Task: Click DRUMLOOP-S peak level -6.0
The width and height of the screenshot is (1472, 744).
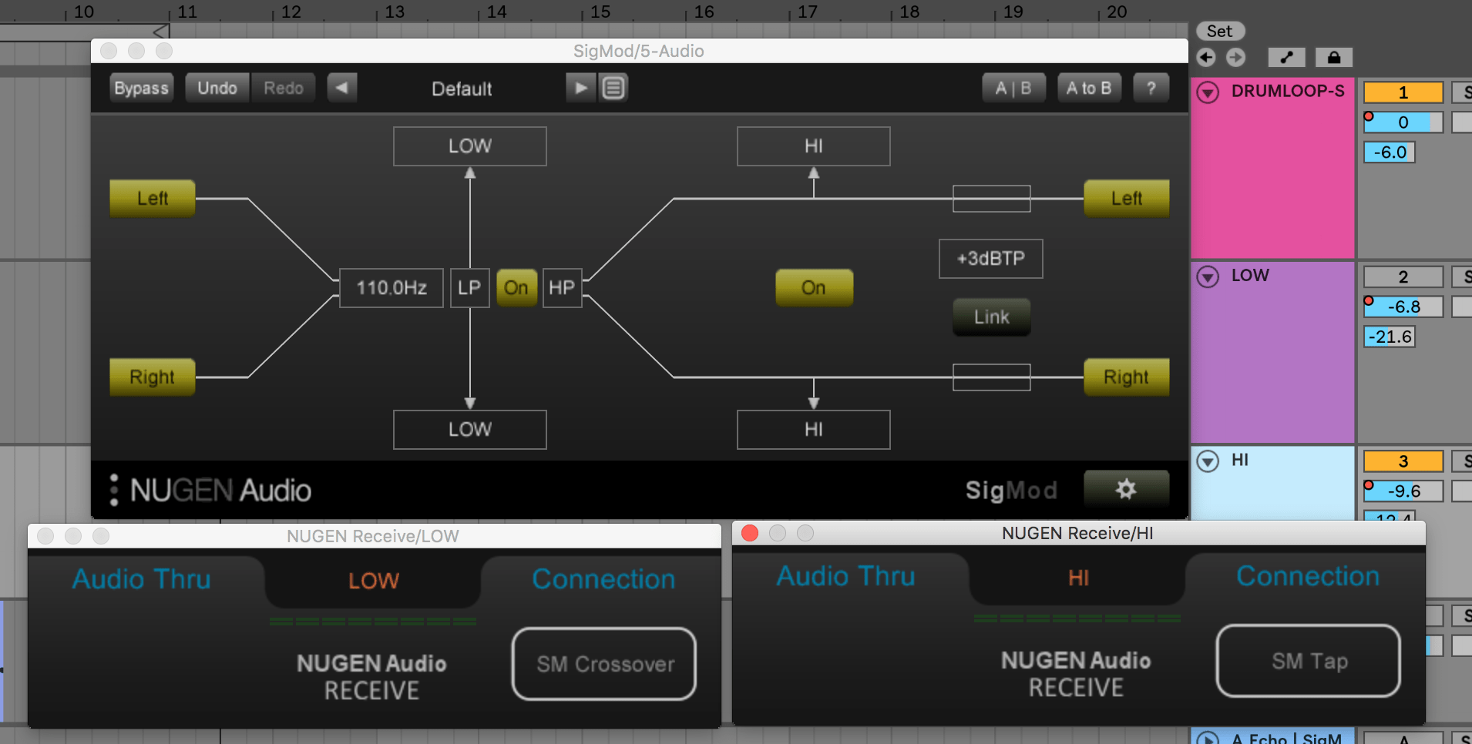Action: (1390, 152)
